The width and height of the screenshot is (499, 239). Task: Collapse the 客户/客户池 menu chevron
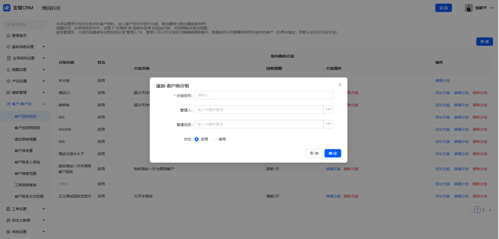44,104
